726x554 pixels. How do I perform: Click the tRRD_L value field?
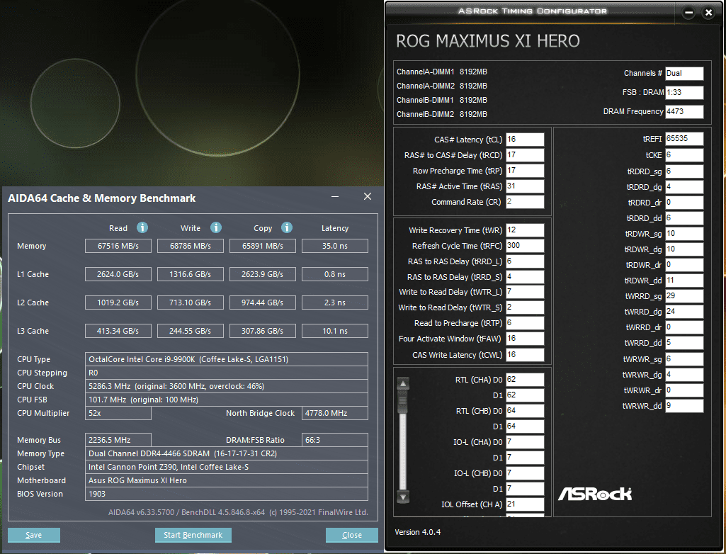pyautogui.click(x=525, y=261)
